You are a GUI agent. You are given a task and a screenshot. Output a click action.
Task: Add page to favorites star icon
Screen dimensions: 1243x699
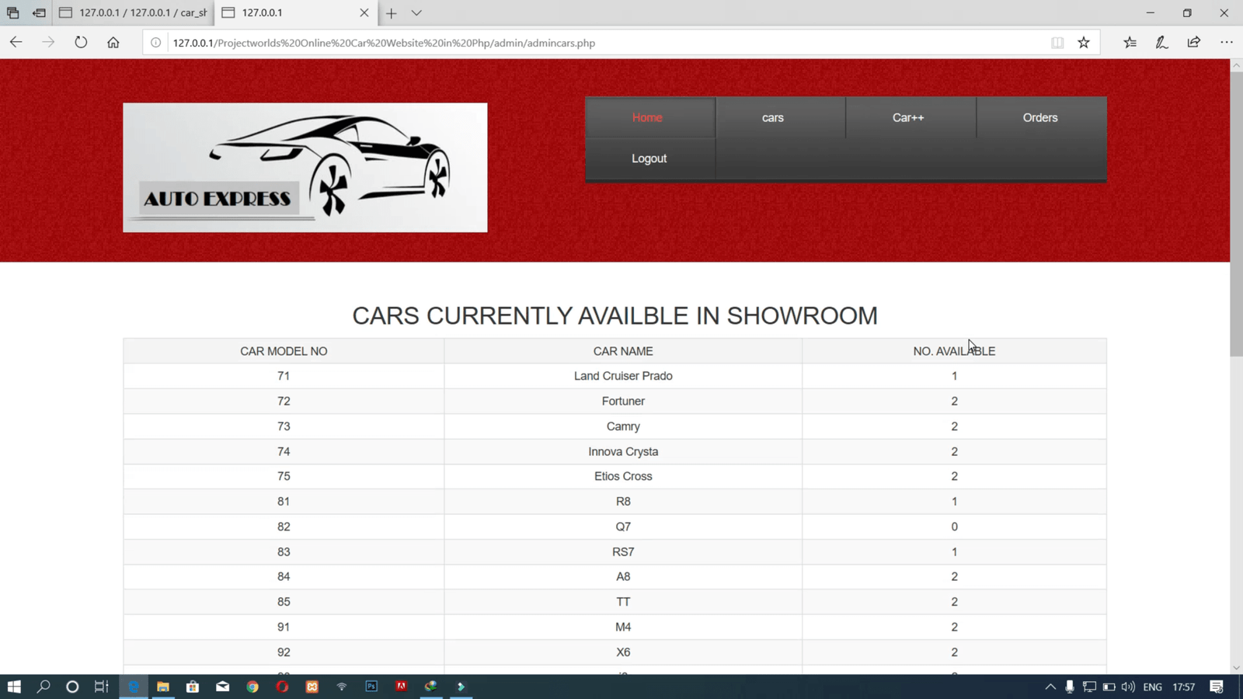1084,43
